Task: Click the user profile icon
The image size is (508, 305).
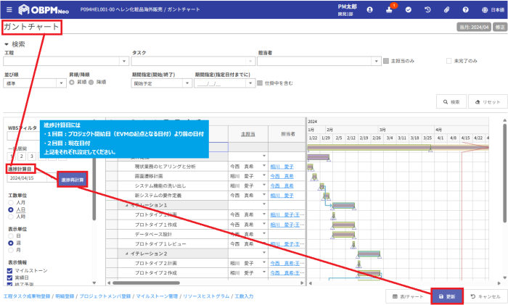Action: pos(369,10)
